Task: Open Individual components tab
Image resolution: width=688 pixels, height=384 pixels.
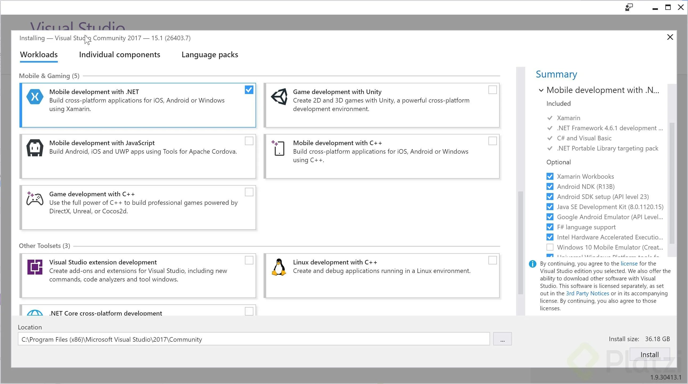Action: [119, 55]
